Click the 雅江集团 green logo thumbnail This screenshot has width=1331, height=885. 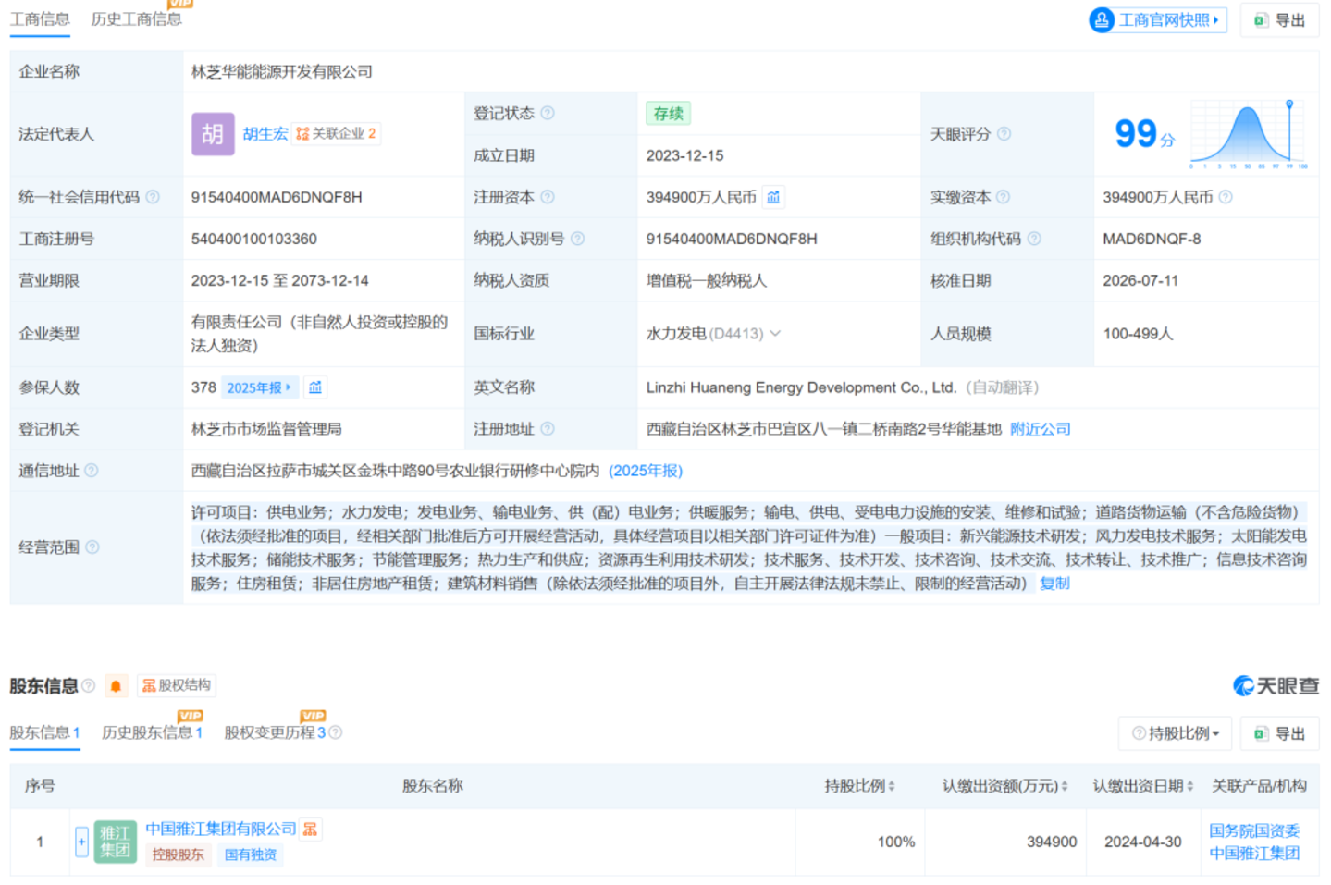115,842
